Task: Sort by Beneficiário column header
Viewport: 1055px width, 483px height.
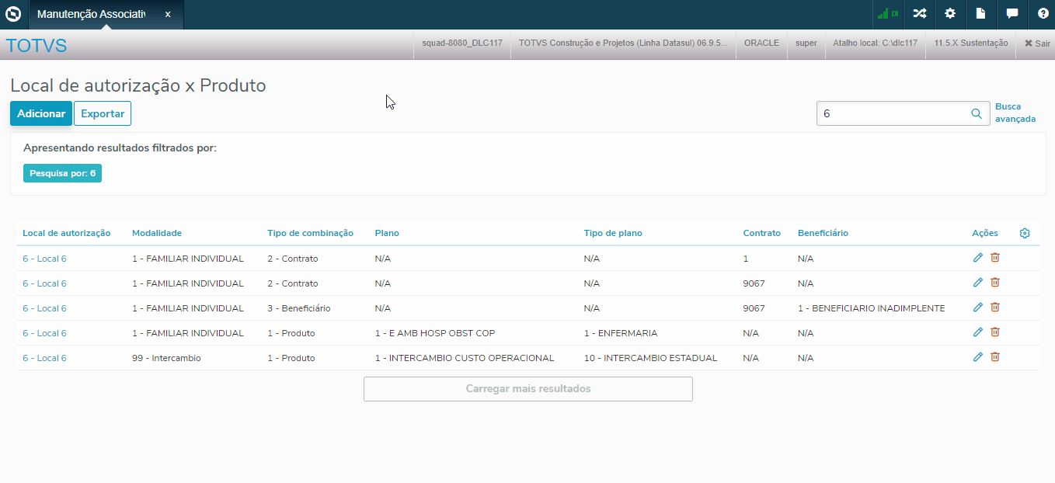Action: click(x=823, y=233)
